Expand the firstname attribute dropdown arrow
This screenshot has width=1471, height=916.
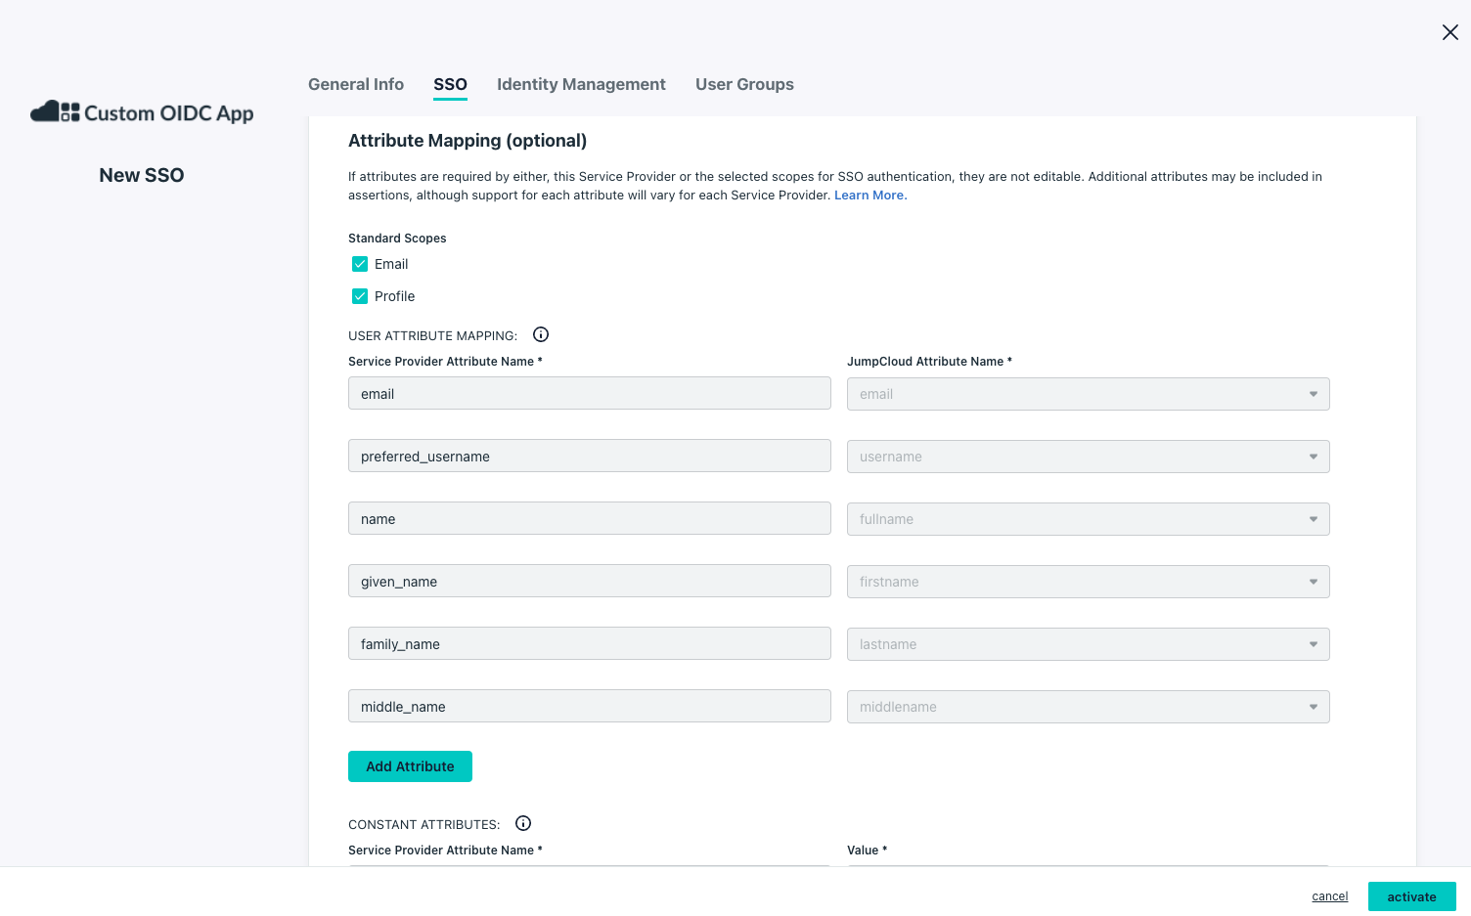click(1313, 582)
